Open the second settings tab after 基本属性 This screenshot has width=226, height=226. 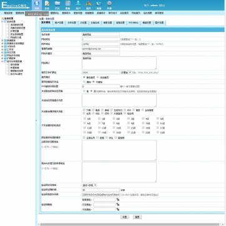[59, 22]
